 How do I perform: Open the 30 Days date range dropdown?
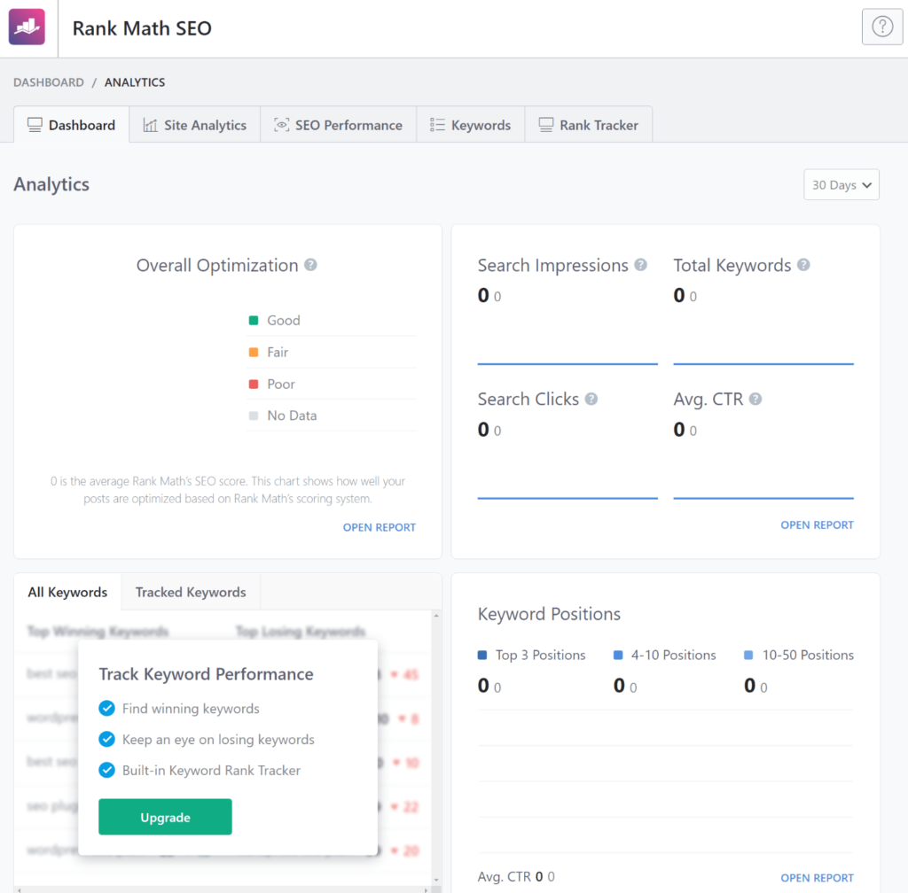(x=840, y=184)
